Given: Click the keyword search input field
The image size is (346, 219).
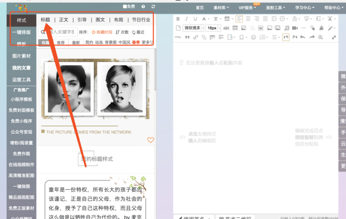Looking at the screenshot, I should [58, 32].
